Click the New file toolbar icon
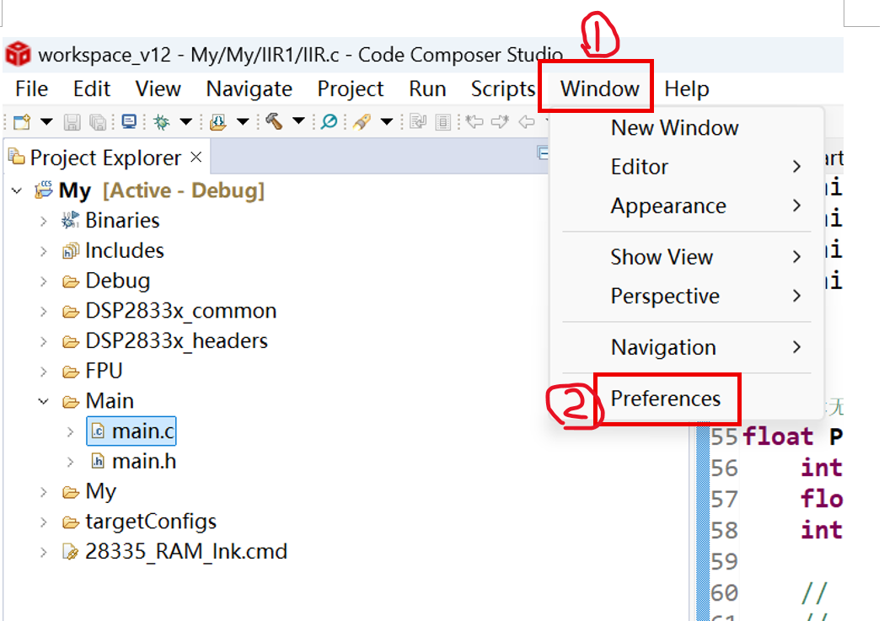This screenshot has width=895, height=621. click(21, 122)
